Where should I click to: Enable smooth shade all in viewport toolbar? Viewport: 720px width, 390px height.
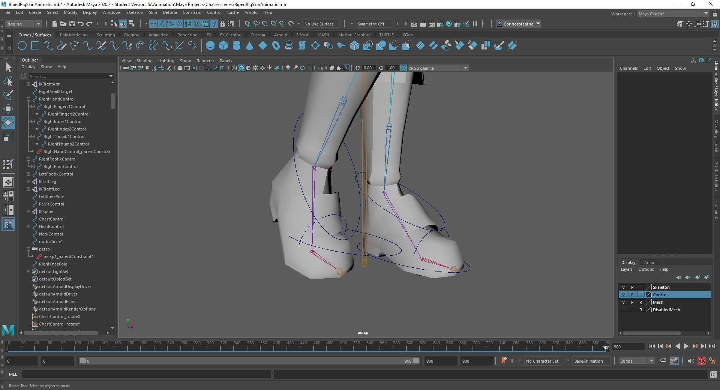coord(241,68)
